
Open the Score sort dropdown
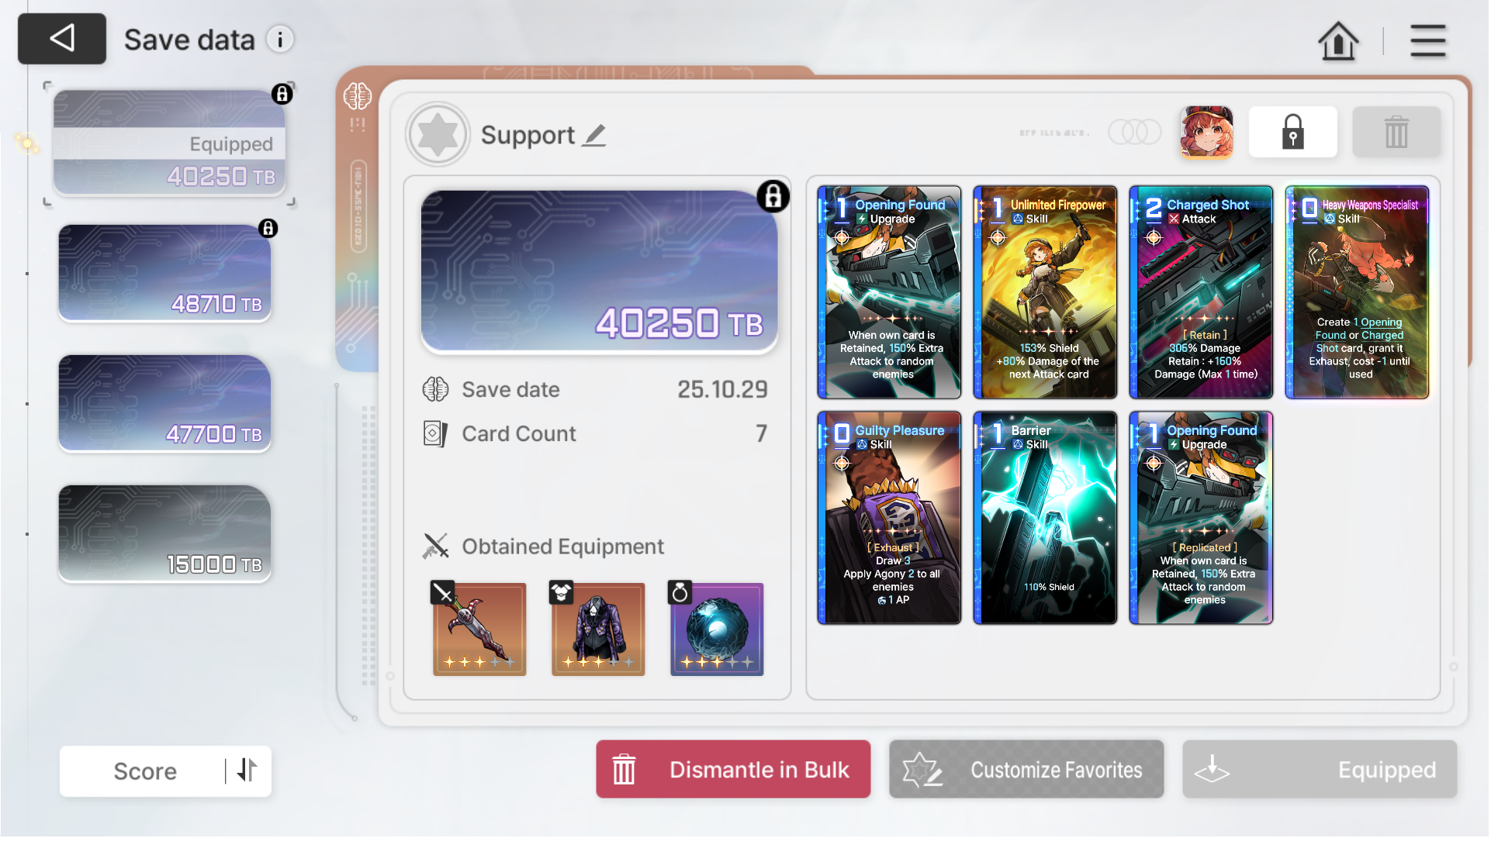click(145, 772)
